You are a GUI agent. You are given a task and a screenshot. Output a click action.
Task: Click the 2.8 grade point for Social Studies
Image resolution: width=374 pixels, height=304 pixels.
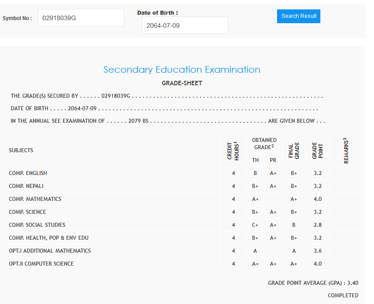[317, 225]
